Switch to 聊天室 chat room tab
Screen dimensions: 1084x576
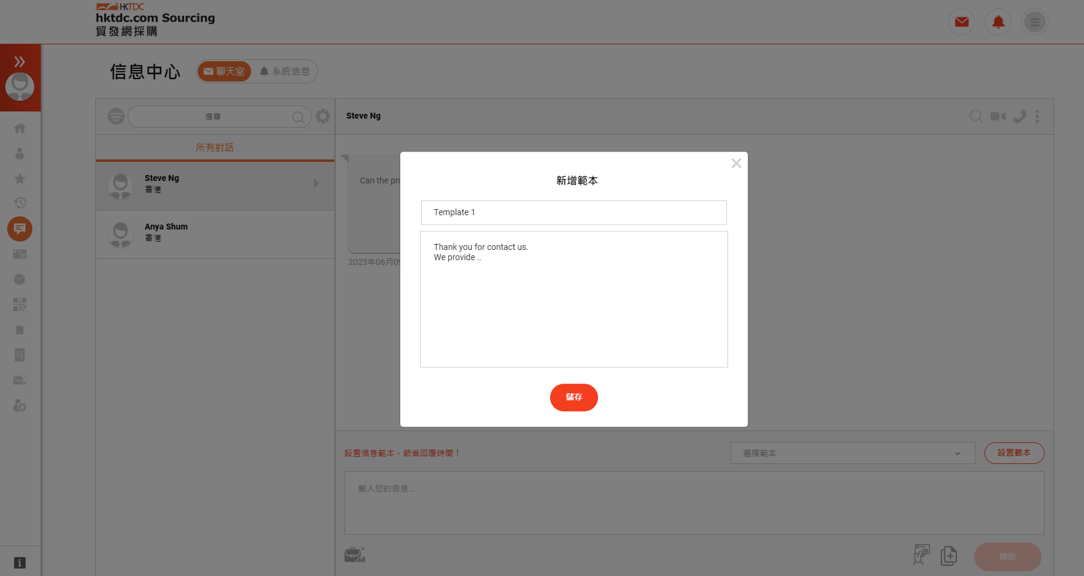point(224,71)
